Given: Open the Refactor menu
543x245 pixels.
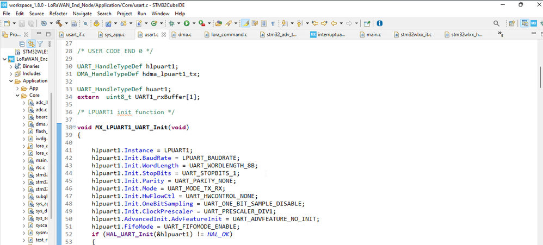Looking at the screenshot, I should [58, 14].
